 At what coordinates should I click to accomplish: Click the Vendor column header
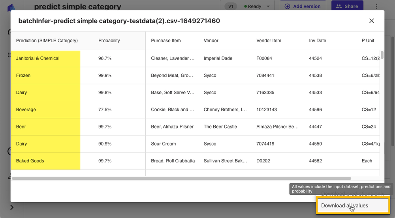211,41
